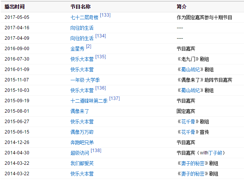Viewport: 244px width, 181px height.
Task: Open reference [133] citation
Action: pyautogui.click(x=105, y=15)
